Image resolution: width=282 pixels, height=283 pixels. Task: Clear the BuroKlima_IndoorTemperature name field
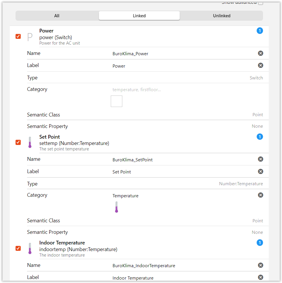(260, 265)
